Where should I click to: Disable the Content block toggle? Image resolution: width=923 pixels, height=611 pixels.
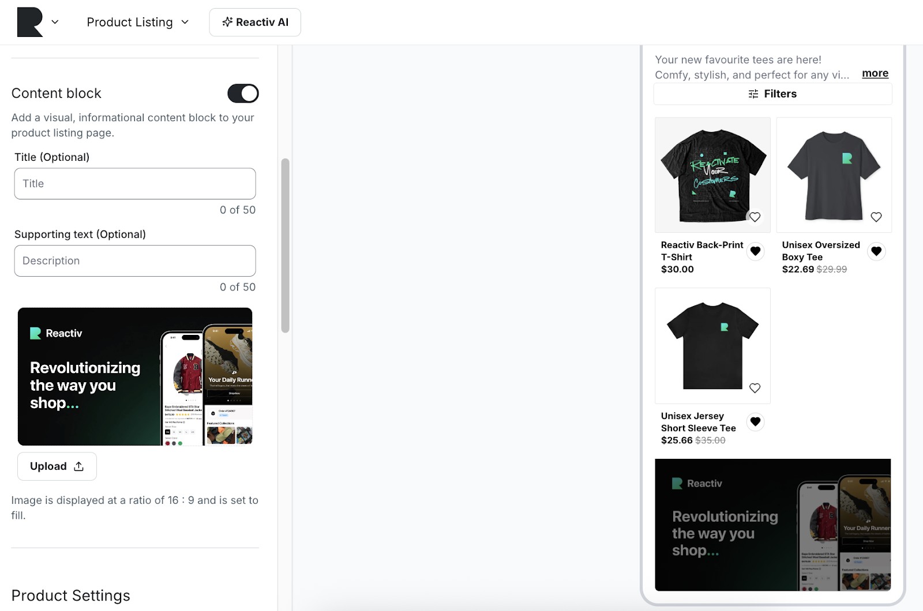click(243, 93)
